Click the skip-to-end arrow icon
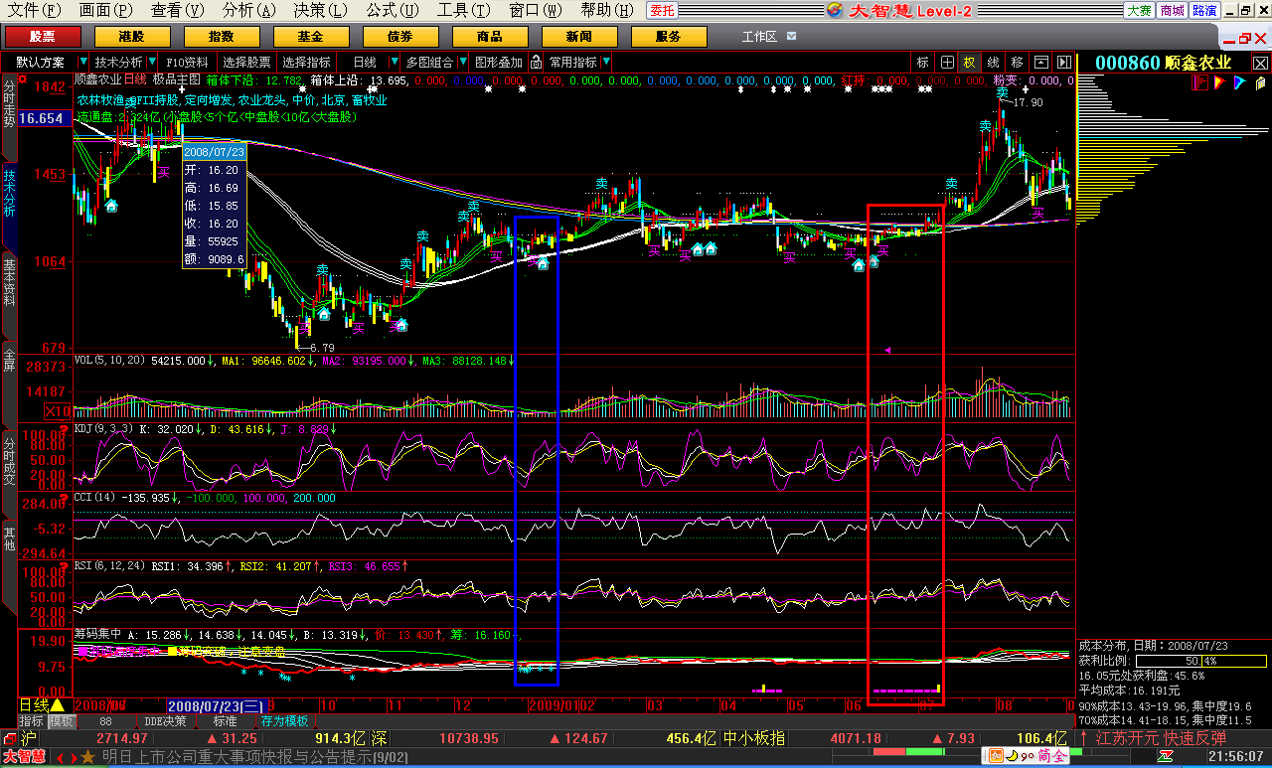The image size is (1272, 768). click(x=1064, y=62)
